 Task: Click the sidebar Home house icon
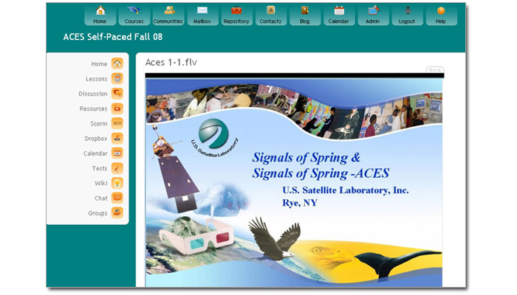point(117,63)
